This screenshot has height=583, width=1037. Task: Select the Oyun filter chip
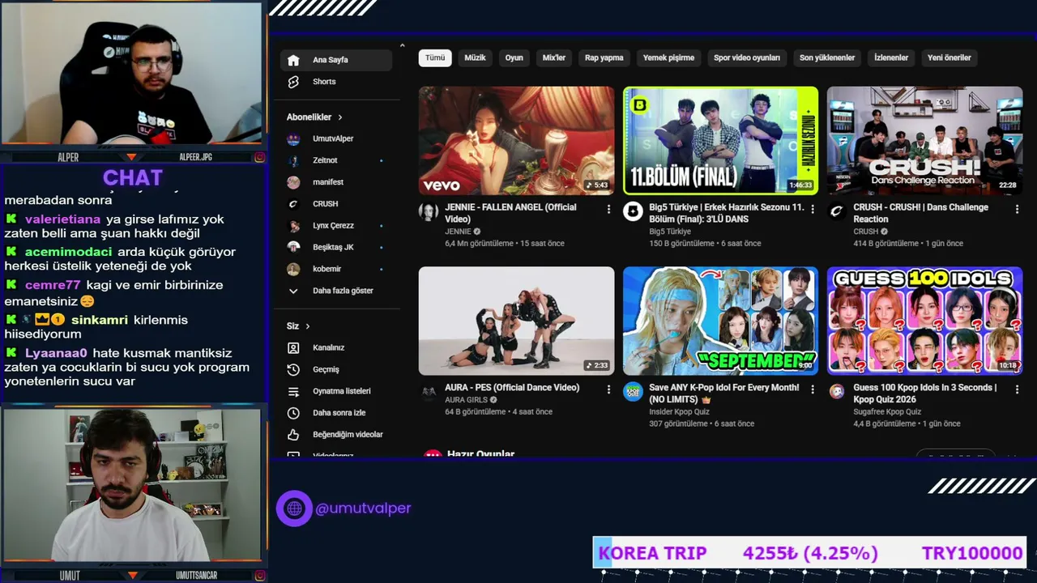514,57
